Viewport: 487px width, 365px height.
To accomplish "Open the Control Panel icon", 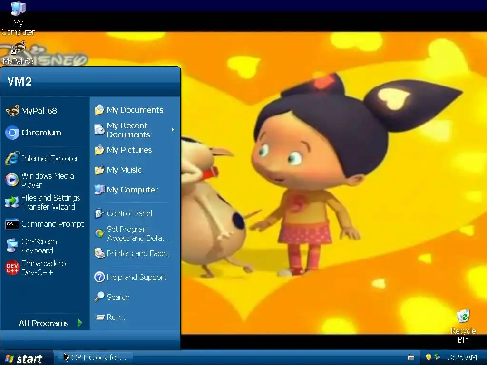I will coord(99,213).
